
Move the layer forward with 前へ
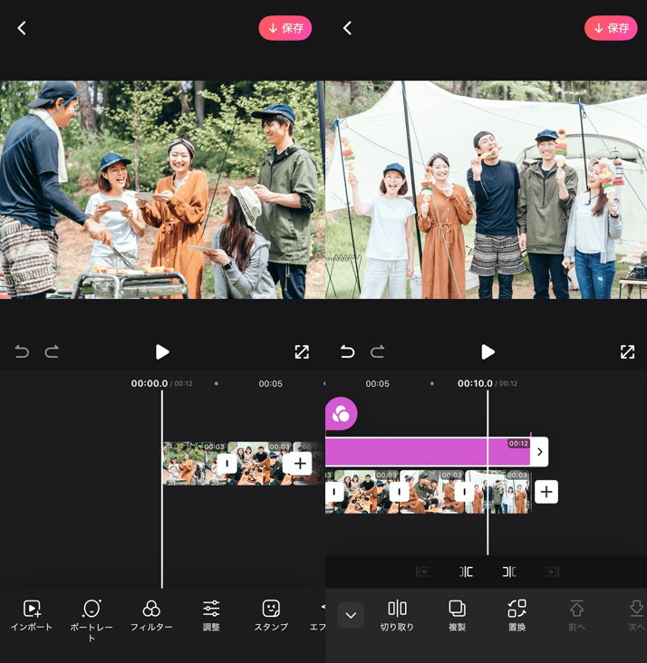(x=576, y=616)
